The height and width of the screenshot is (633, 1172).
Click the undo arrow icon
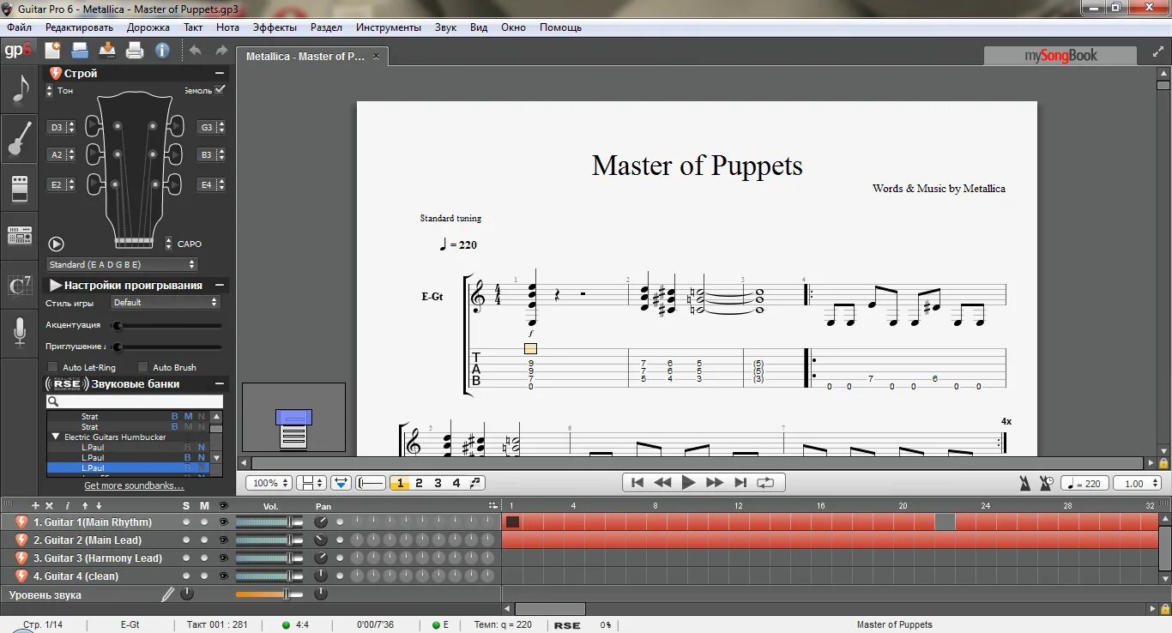coord(196,50)
